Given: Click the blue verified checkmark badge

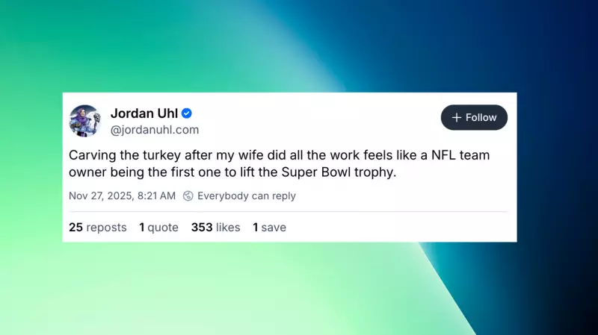Looking at the screenshot, I should 187,113.
